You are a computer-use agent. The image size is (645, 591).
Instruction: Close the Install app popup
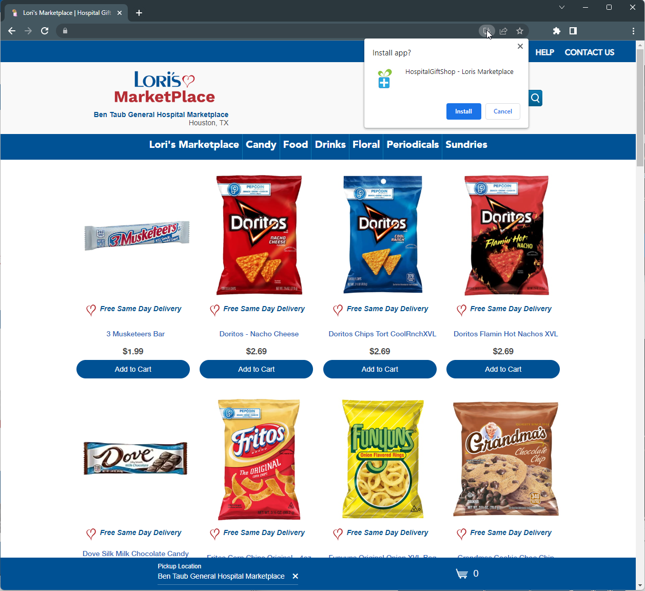point(520,46)
